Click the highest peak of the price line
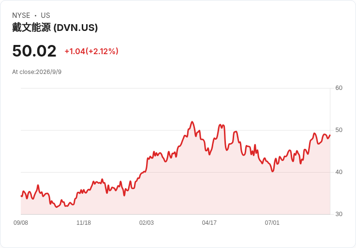The height and width of the screenshot is (248, 356). pyautogui.click(x=193, y=122)
